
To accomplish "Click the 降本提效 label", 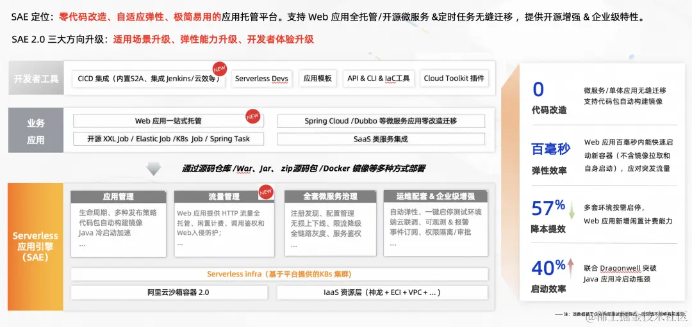I will click(548, 229).
